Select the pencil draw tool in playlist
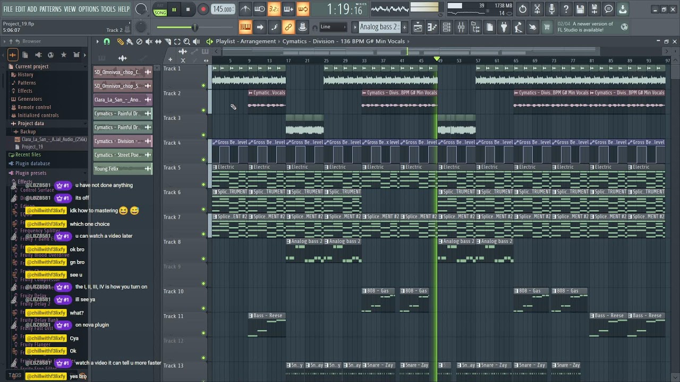The width and height of the screenshot is (680, 382). point(120,41)
